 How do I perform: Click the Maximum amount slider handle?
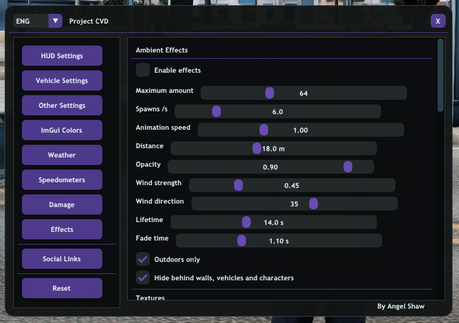[x=269, y=93]
